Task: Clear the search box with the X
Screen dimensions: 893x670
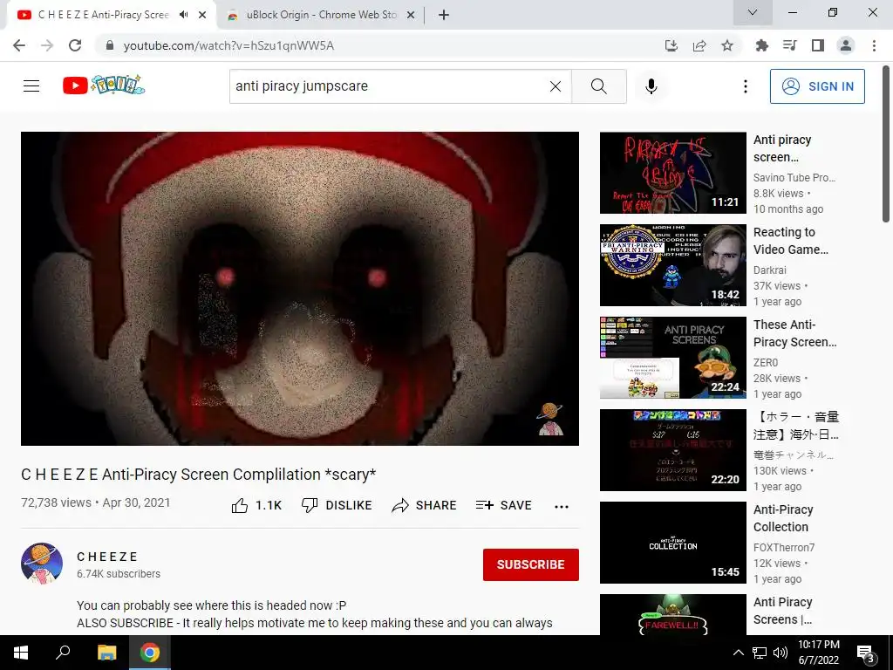Action: (556, 86)
